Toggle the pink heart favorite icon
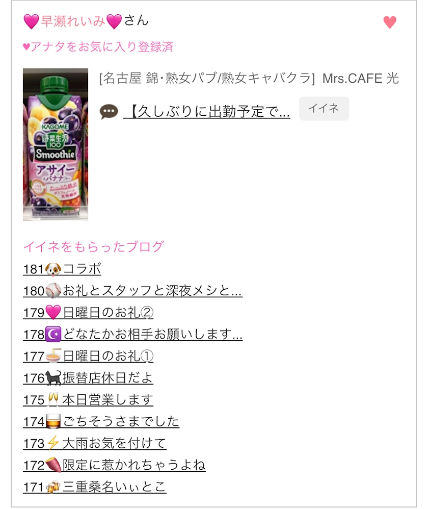The height and width of the screenshot is (509, 428). point(390,22)
